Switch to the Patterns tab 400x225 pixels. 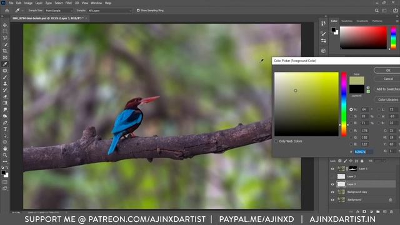click(x=377, y=21)
